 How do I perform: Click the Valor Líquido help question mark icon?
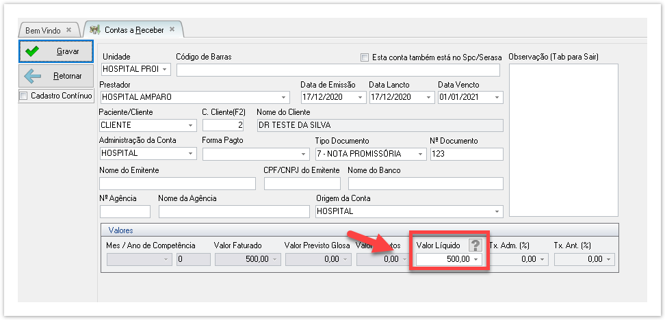point(475,245)
